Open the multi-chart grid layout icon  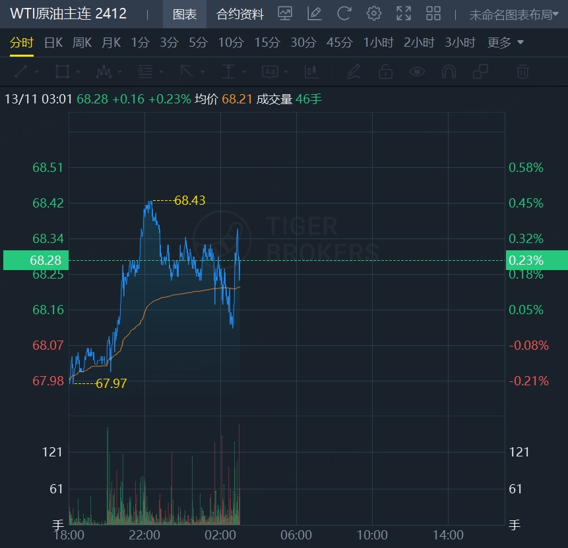point(433,13)
